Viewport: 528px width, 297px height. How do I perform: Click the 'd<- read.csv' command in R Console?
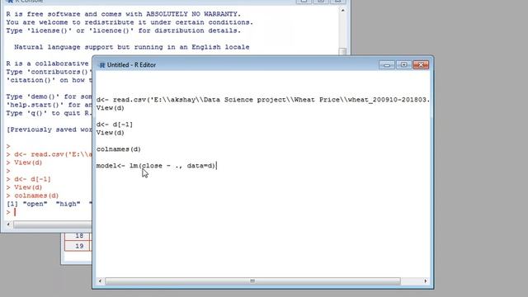pos(53,154)
